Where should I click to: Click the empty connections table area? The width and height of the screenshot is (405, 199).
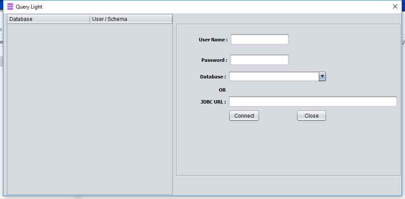point(90,107)
